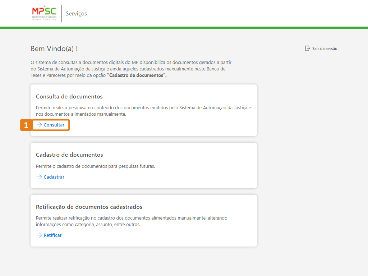Select the Consulta de documentos card title
This screenshot has height=276, width=368.
tap(69, 97)
